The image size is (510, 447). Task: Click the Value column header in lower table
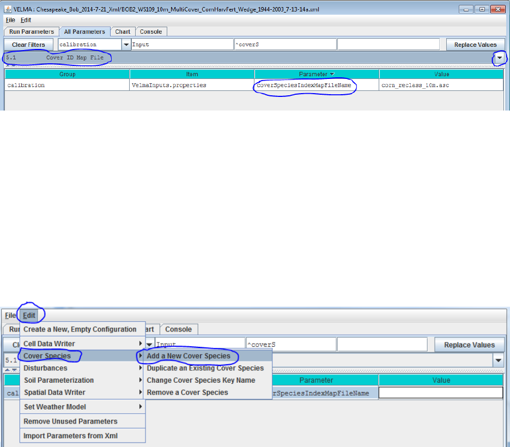click(x=441, y=380)
